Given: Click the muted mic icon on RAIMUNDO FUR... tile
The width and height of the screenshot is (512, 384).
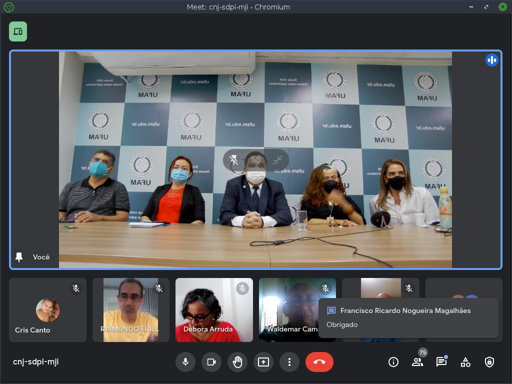Looking at the screenshot, I should [x=159, y=288].
